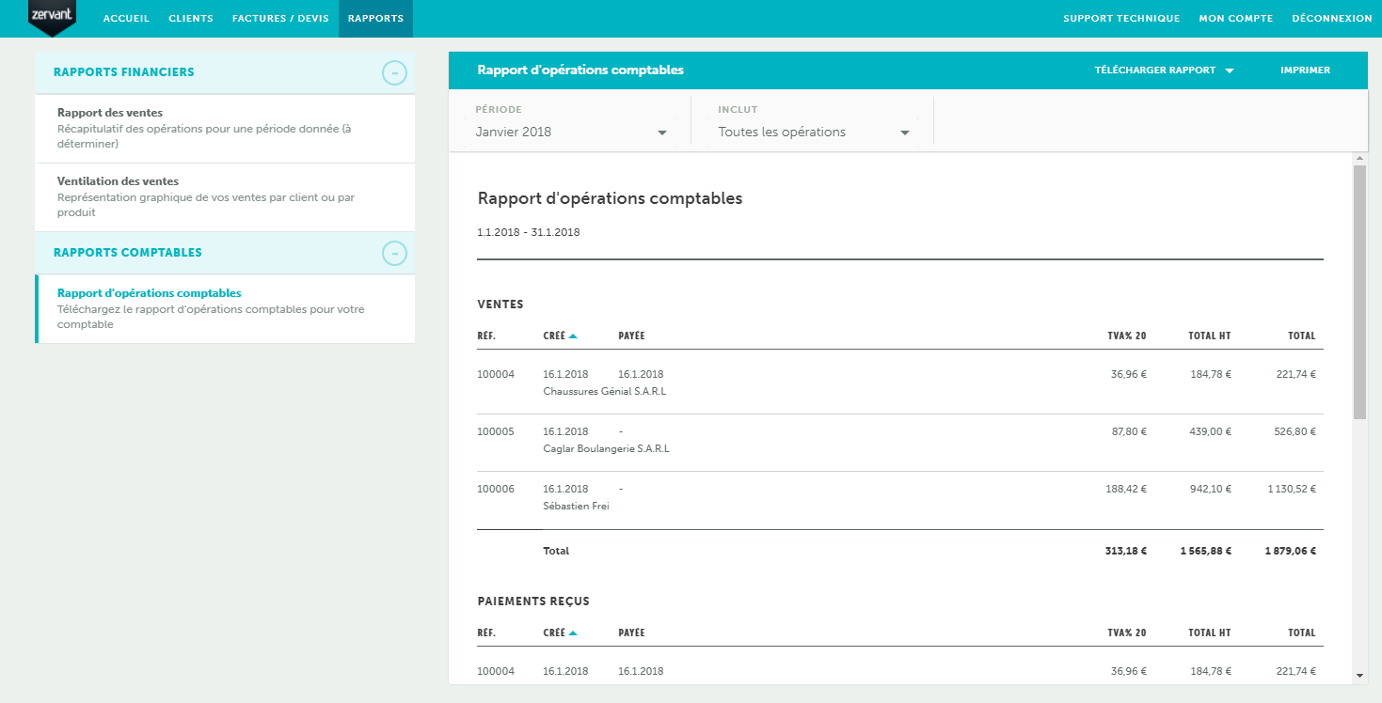Click client name Sébastien Frei

point(577,506)
